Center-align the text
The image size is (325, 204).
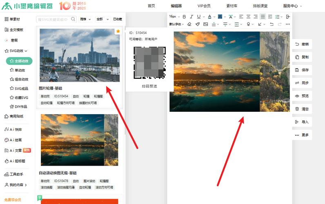click(x=248, y=17)
